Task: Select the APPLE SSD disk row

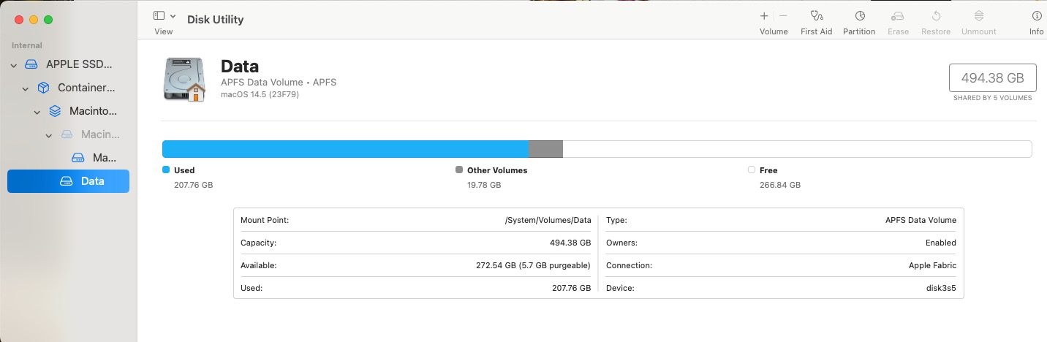Action: [x=68, y=64]
